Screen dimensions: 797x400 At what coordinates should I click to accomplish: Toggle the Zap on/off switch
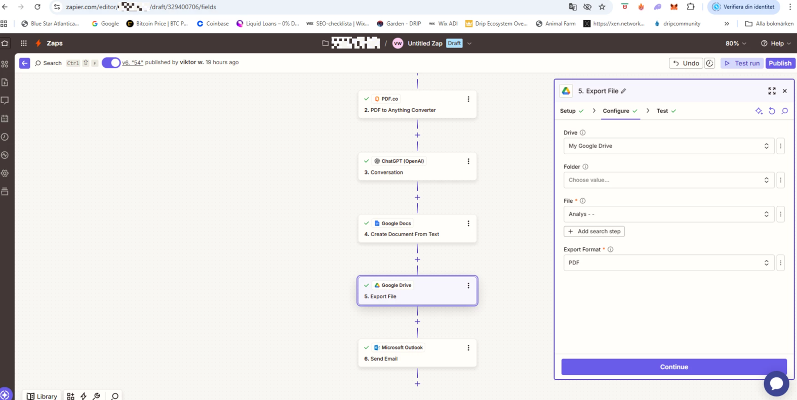tap(111, 63)
